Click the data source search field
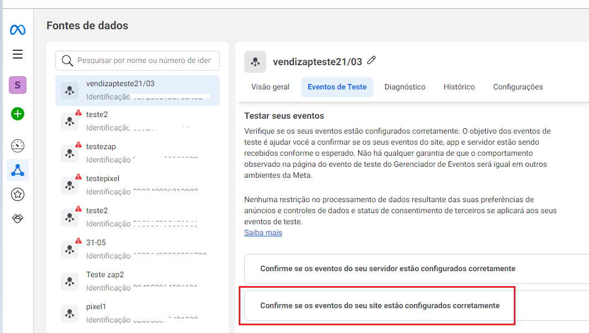Screen dimensions: 589x333 click(x=144, y=60)
